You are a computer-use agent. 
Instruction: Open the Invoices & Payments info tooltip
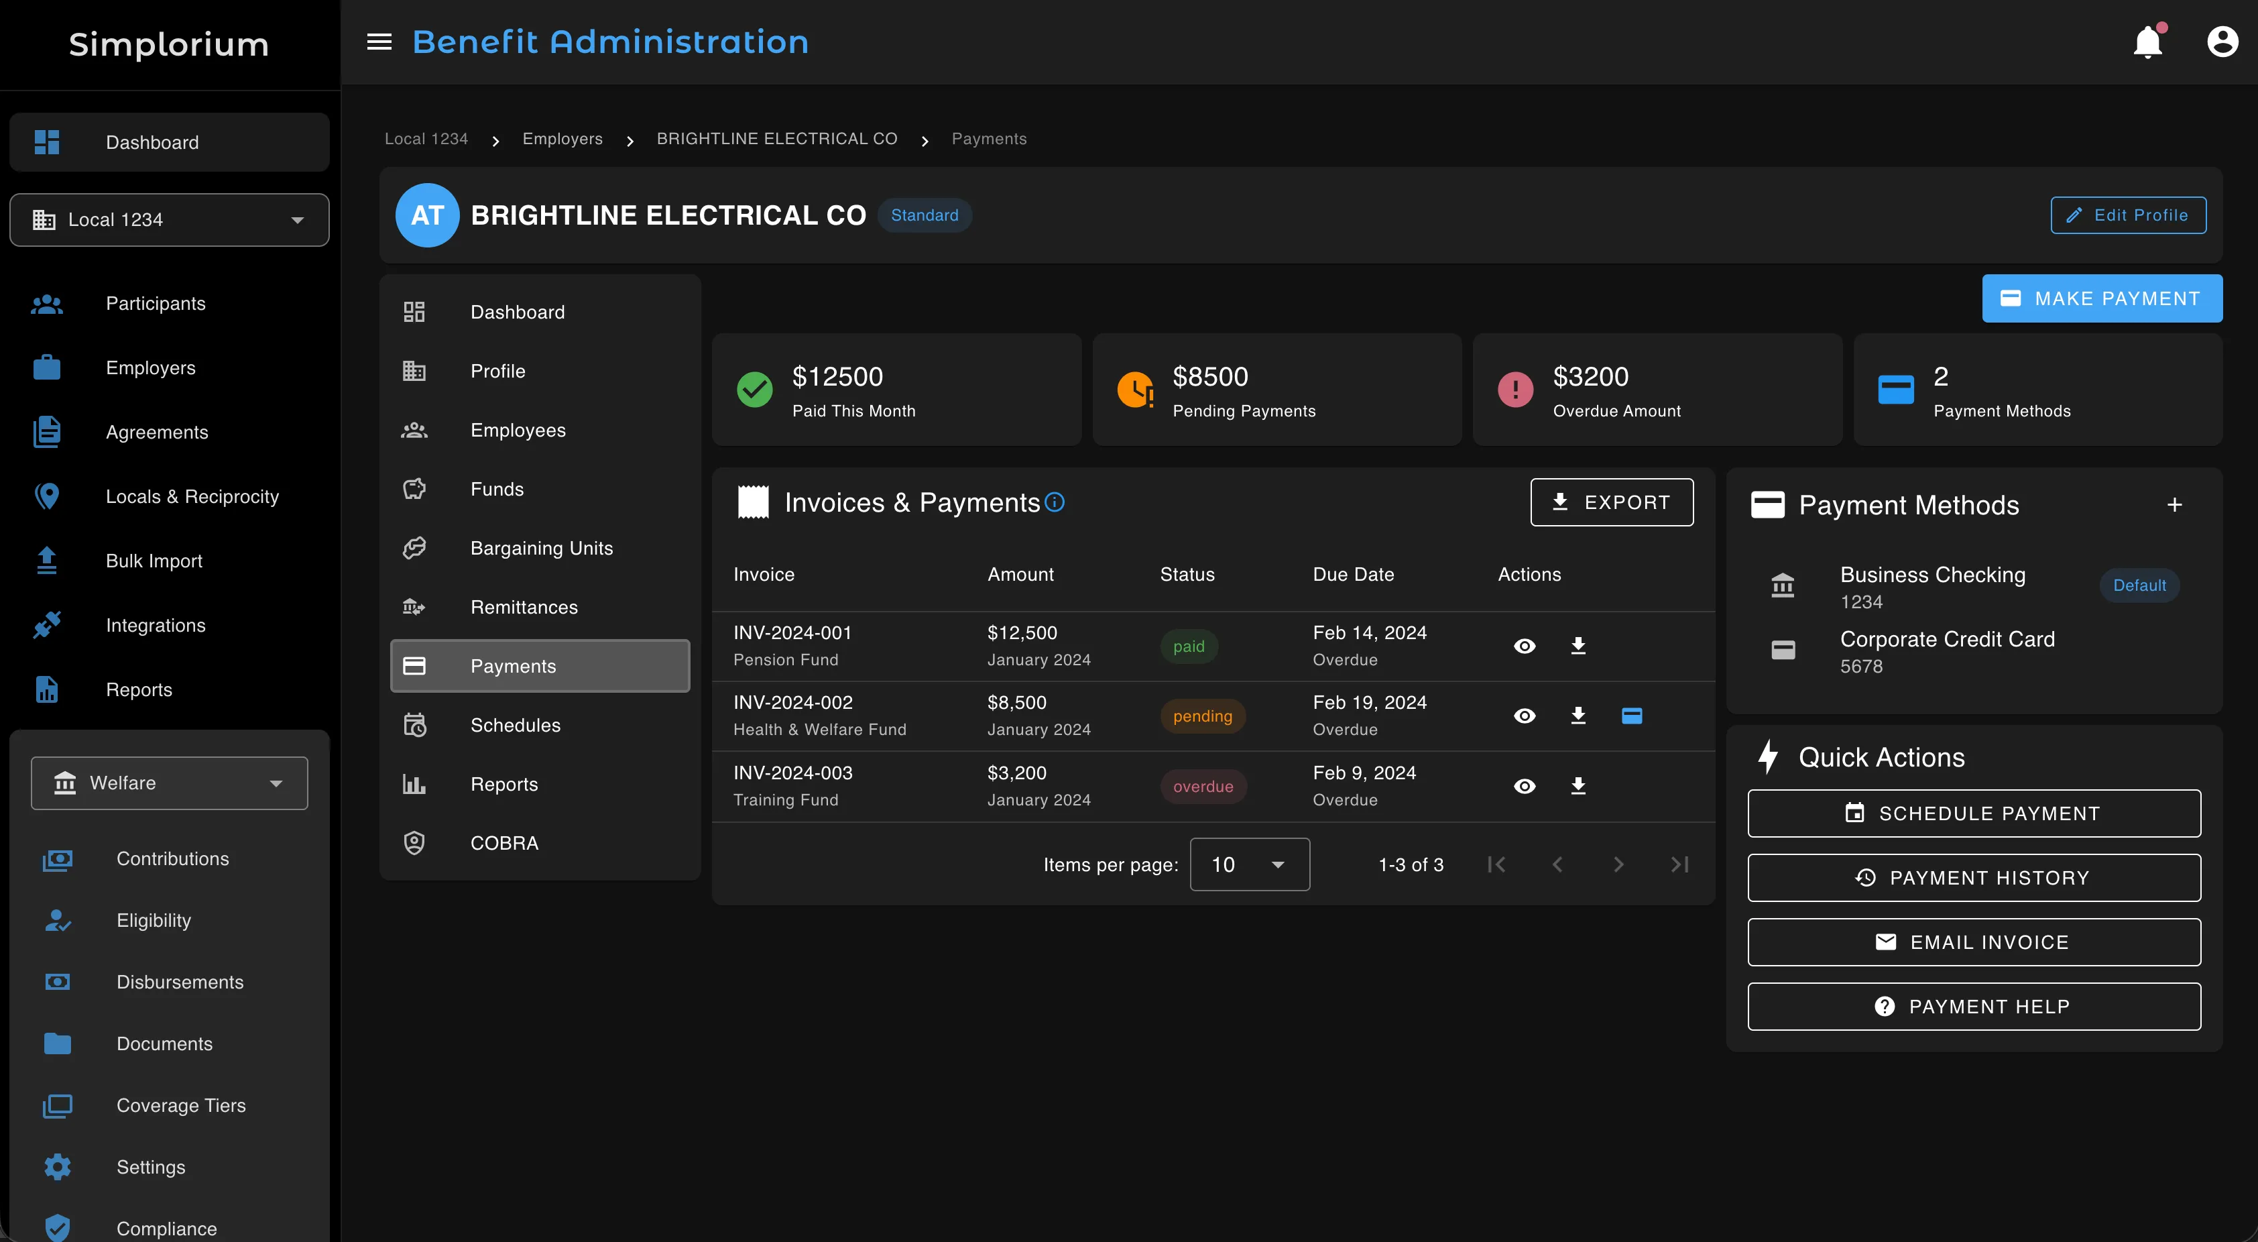pyautogui.click(x=1055, y=502)
